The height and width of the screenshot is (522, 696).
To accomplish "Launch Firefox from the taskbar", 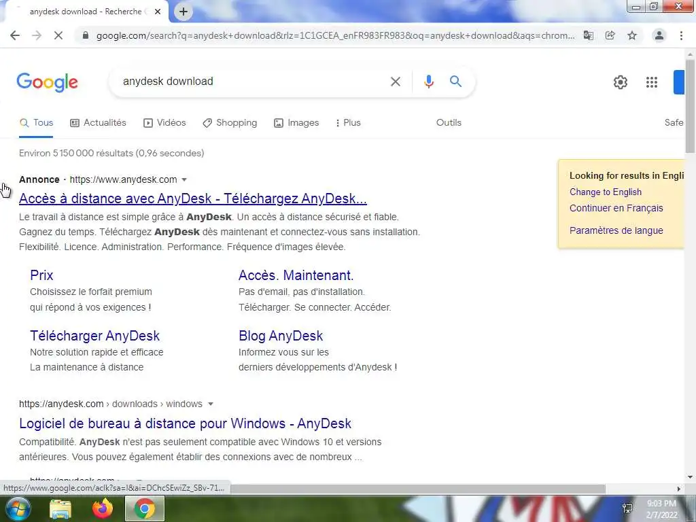I will click(103, 508).
